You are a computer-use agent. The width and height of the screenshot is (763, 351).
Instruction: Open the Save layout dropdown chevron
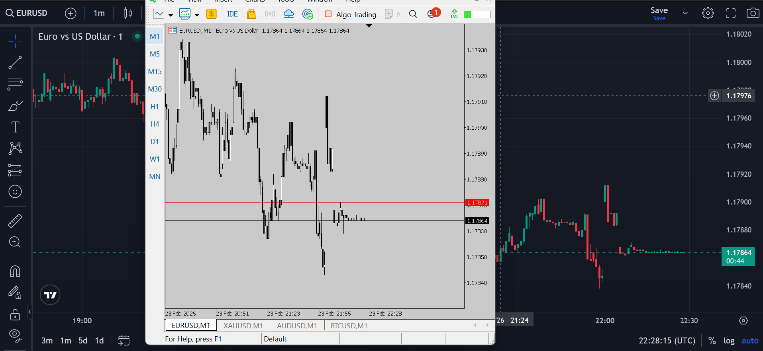685,13
